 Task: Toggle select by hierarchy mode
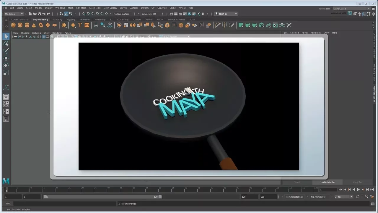[61, 14]
